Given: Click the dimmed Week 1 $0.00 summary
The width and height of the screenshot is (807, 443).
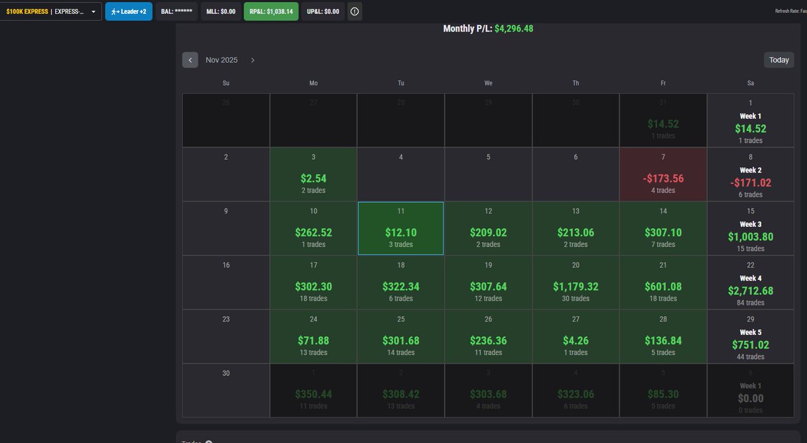Looking at the screenshot, I should click(x=751, y=391).
